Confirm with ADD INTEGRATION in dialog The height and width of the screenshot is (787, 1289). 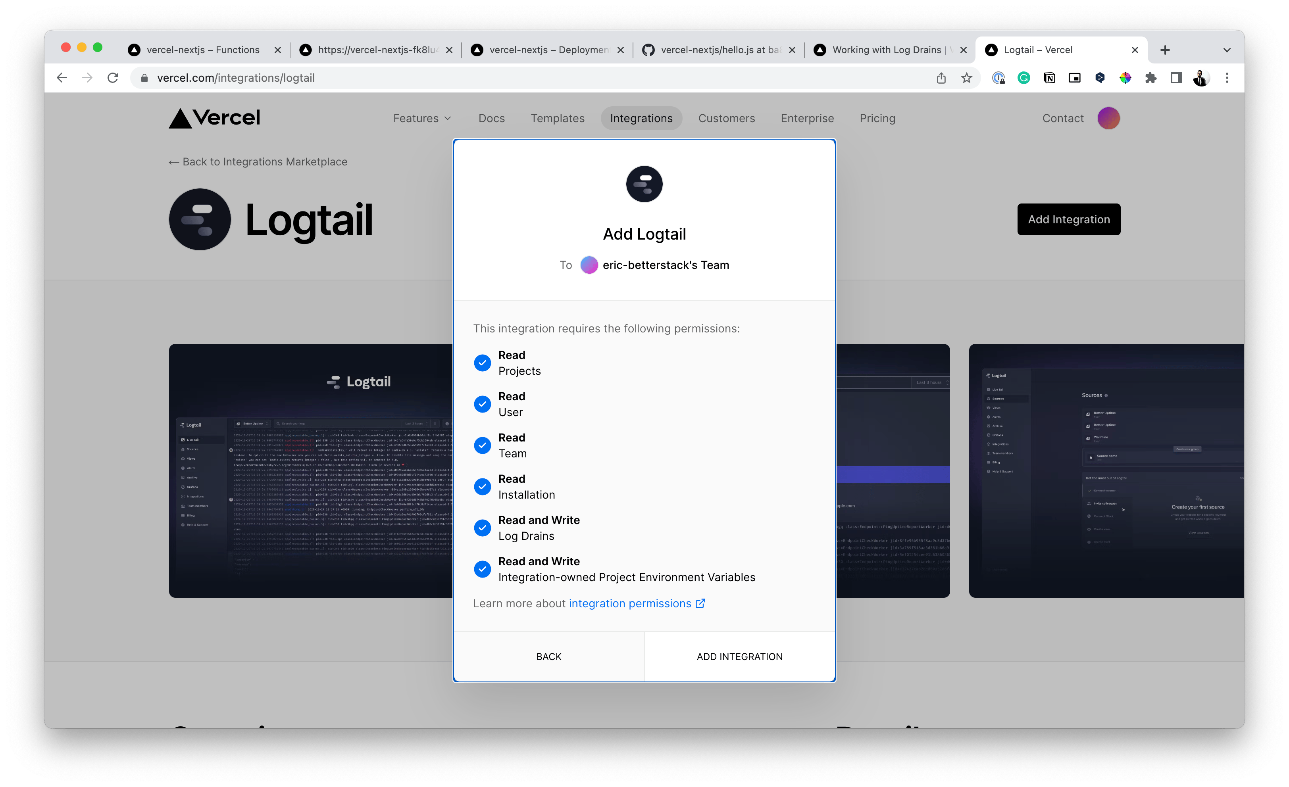pyautogui.click(x=739, y=656)
